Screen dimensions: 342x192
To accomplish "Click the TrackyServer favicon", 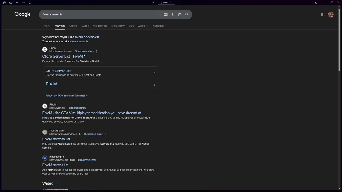I will point(45,132).
